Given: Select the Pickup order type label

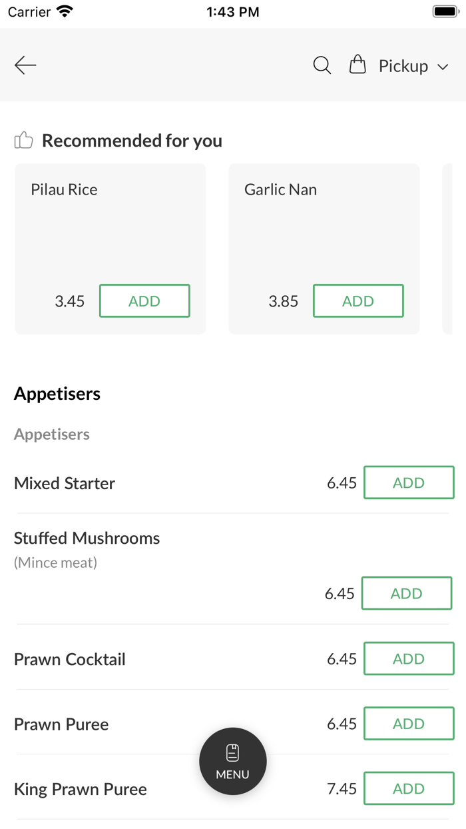Looking at the screenshot, I should (403, 66).
